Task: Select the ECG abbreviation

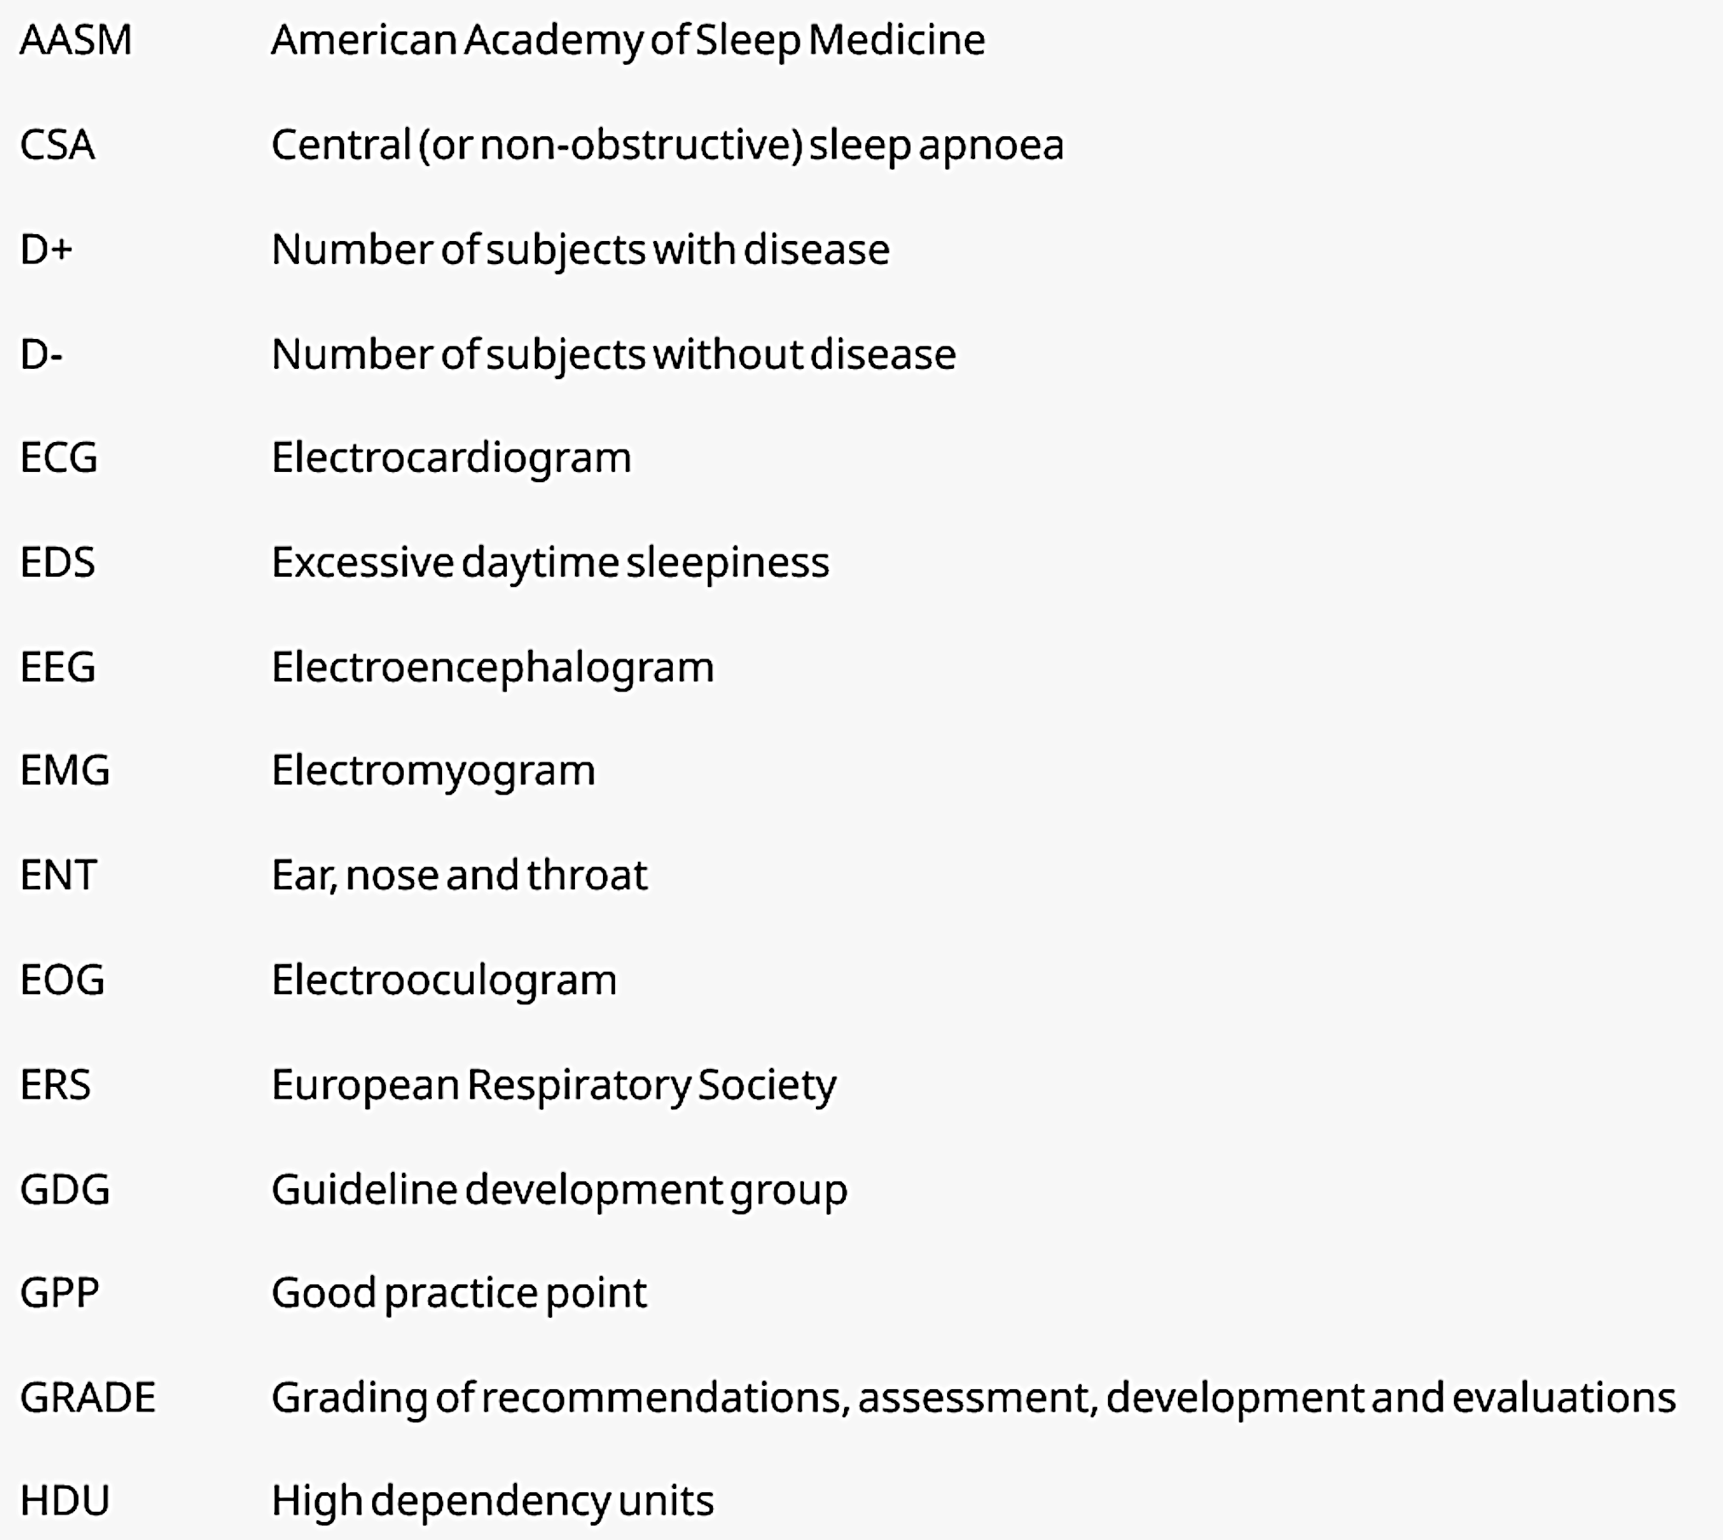Action: 59,458
